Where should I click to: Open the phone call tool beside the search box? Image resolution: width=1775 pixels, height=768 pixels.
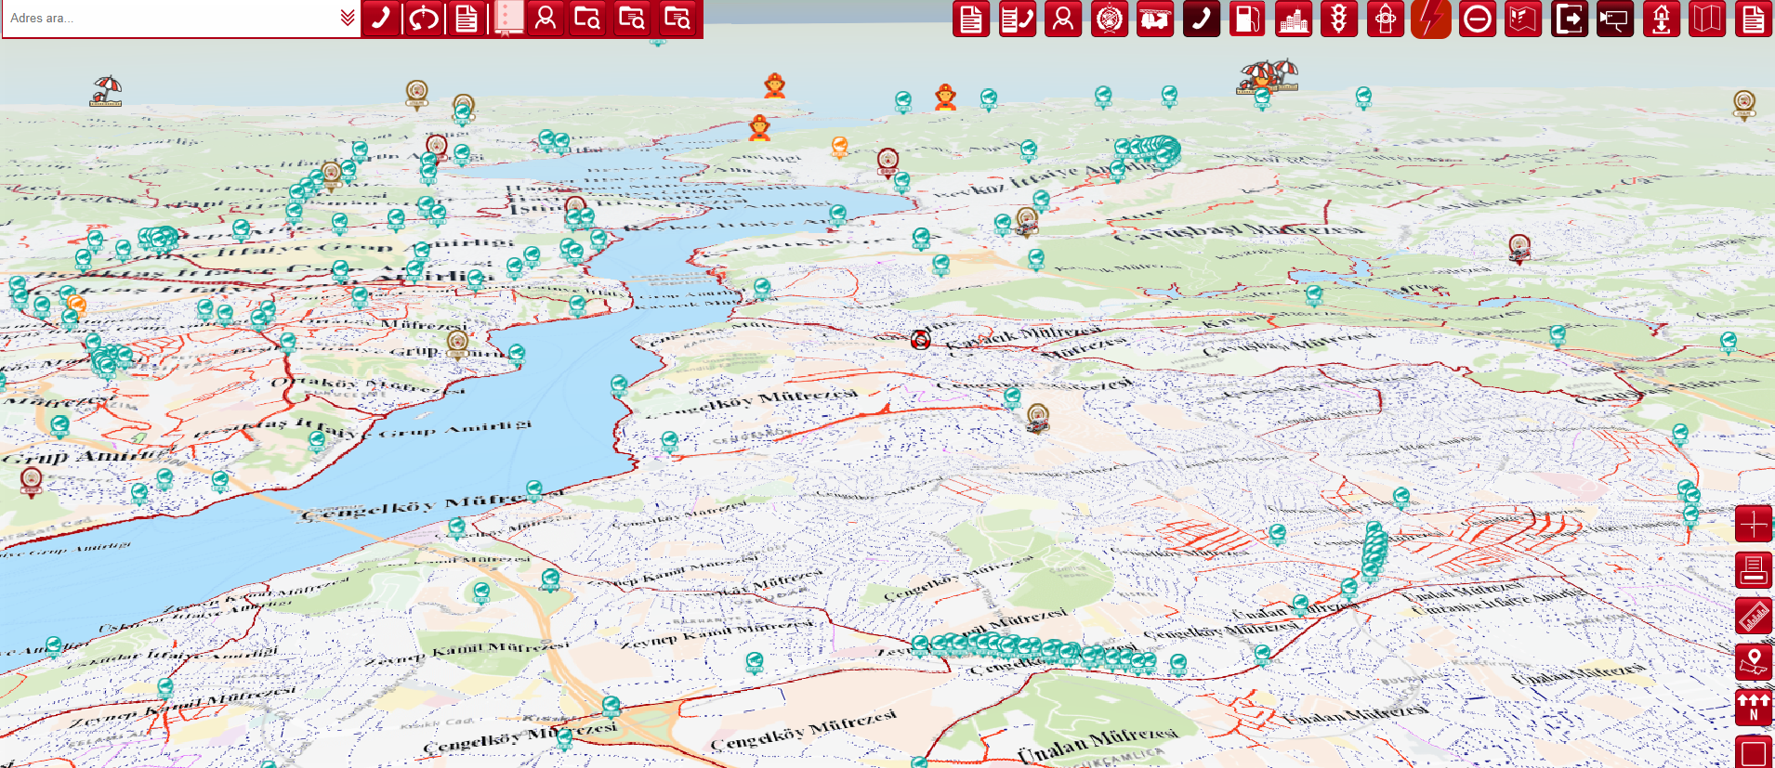(x=381, y=18)
